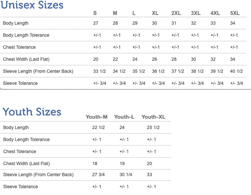This screenshot has width=251, height=195.
Task: Click body length value 27 for S
Action: point(96,23)
